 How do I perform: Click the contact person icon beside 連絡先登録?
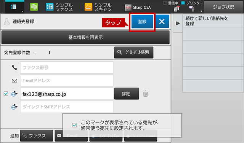point(7,22)
